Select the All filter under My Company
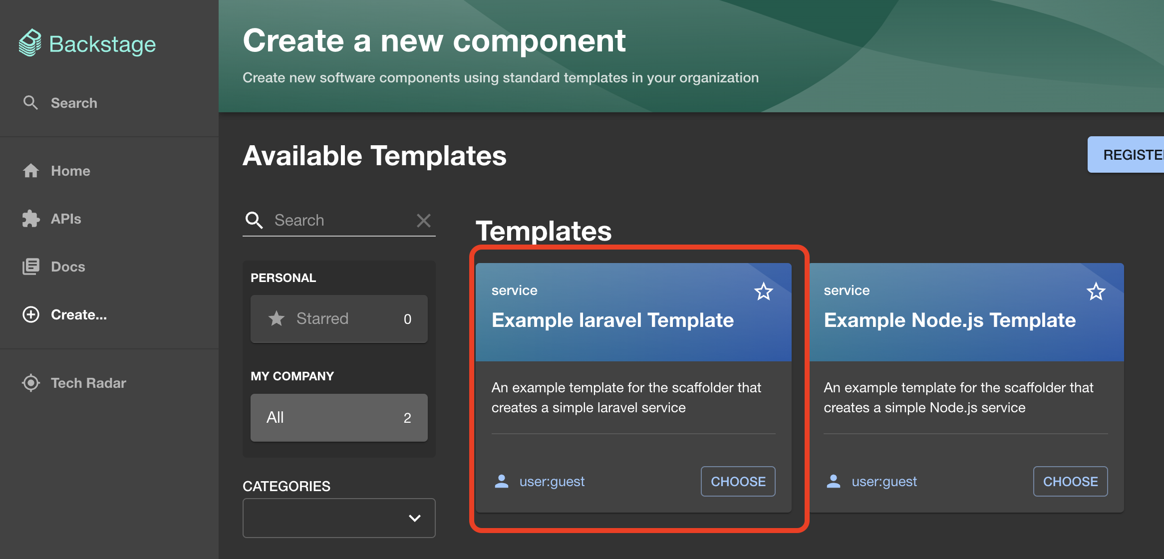1164x559 pixels. tap(339, 417)
